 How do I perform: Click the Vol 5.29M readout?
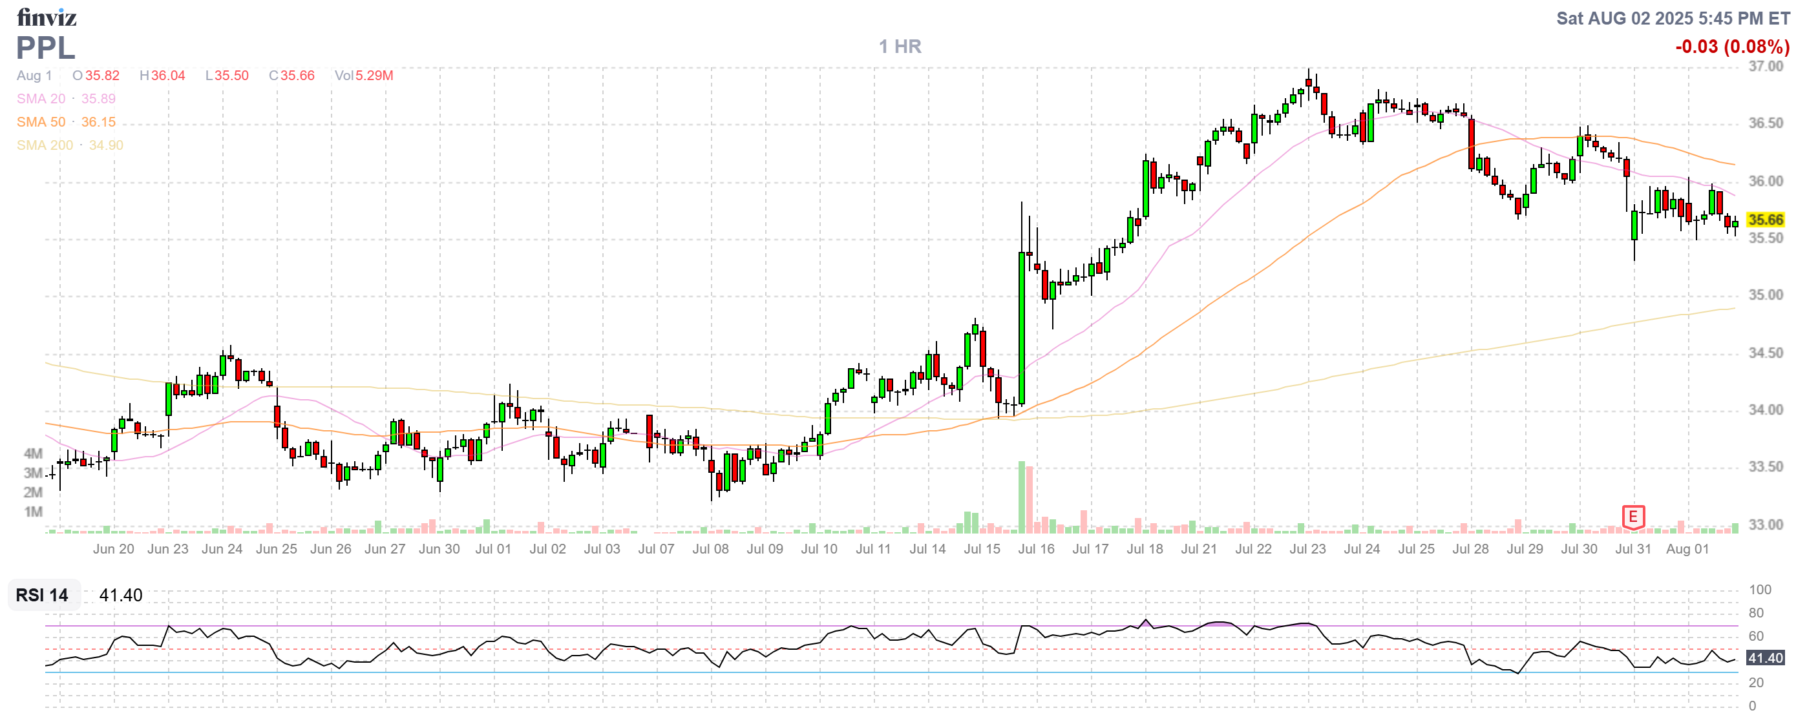click(x=363, y=76)
